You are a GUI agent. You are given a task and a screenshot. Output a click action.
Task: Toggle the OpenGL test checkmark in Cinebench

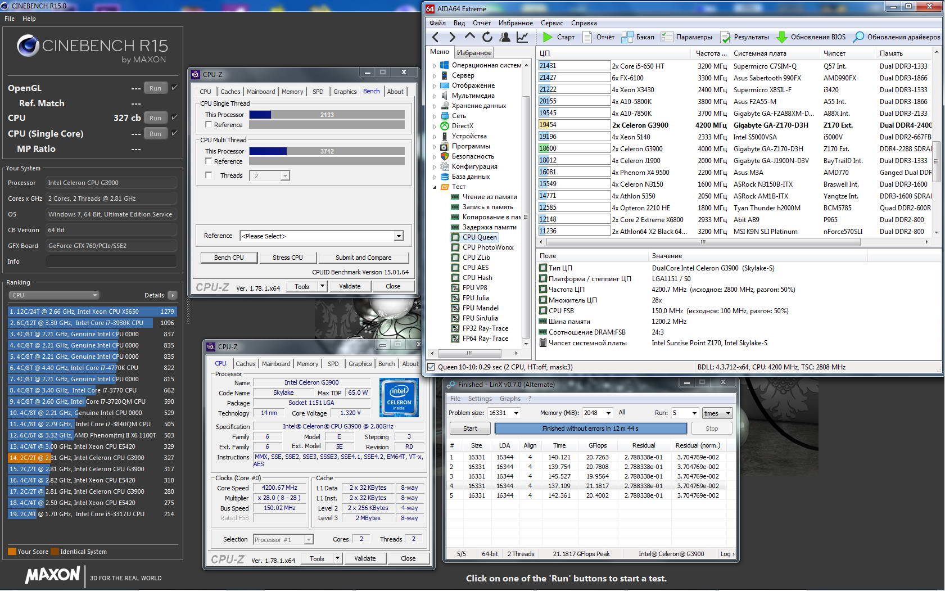[175, 88]
